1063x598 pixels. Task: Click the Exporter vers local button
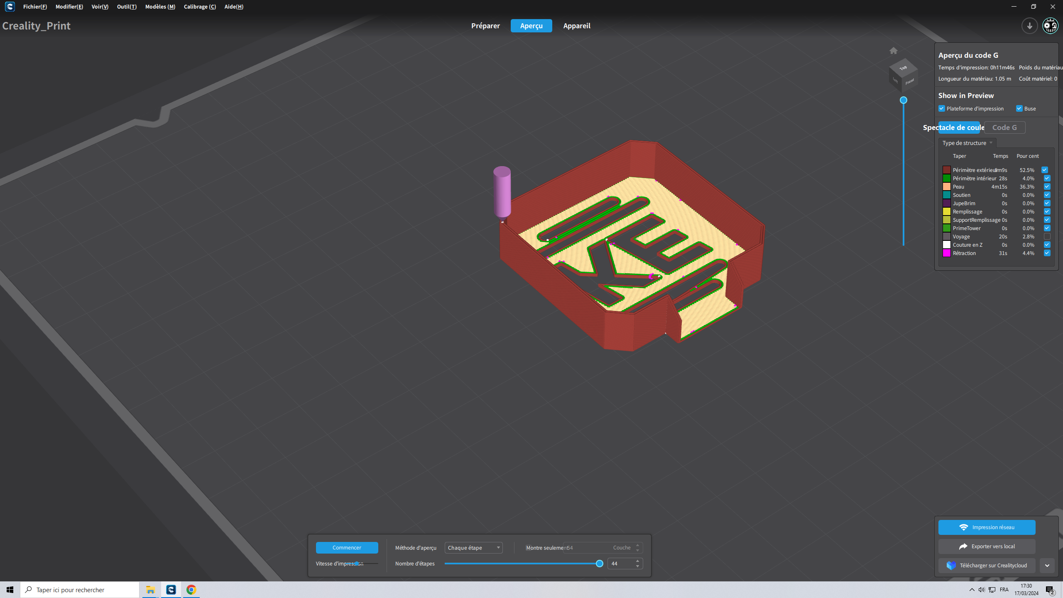coord(987,547)
